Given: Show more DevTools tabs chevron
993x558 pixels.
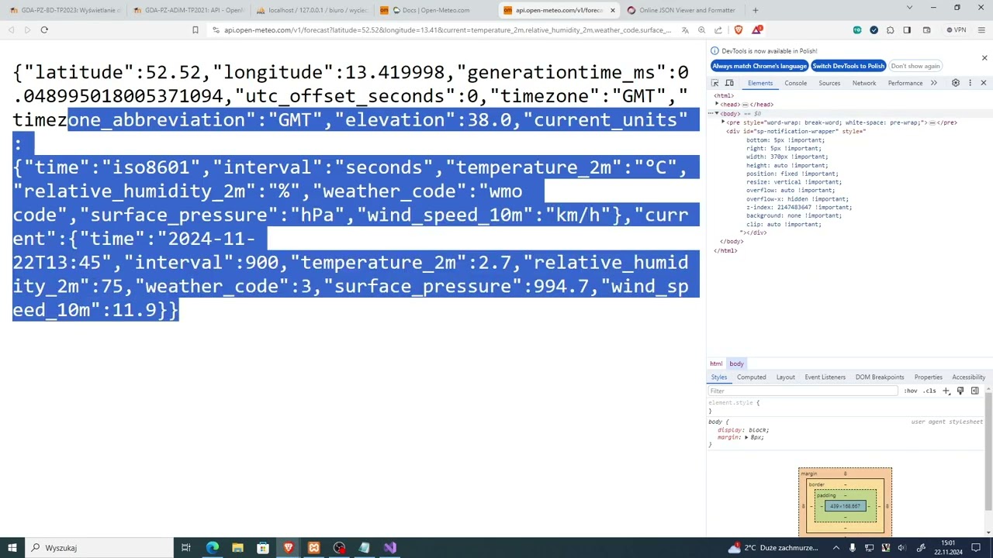Looking at the screenshot, I should tap(933, 83).
